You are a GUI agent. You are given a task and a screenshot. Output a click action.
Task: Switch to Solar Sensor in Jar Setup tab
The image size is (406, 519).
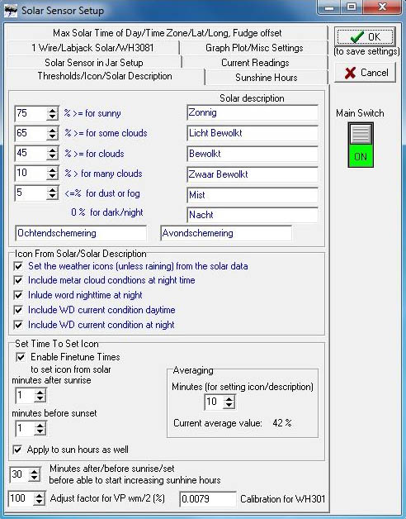94,63
